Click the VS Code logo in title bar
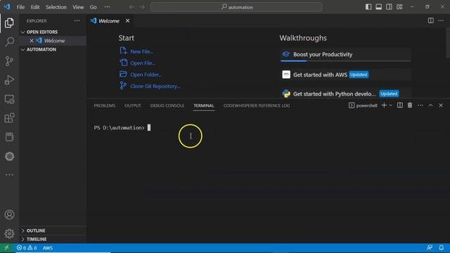Image resolution: width=450 pixels, height=253 pixels. [7, 6]
